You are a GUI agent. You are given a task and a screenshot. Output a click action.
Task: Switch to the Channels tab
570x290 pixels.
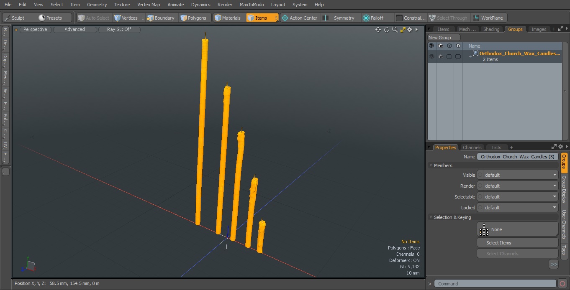472,148
